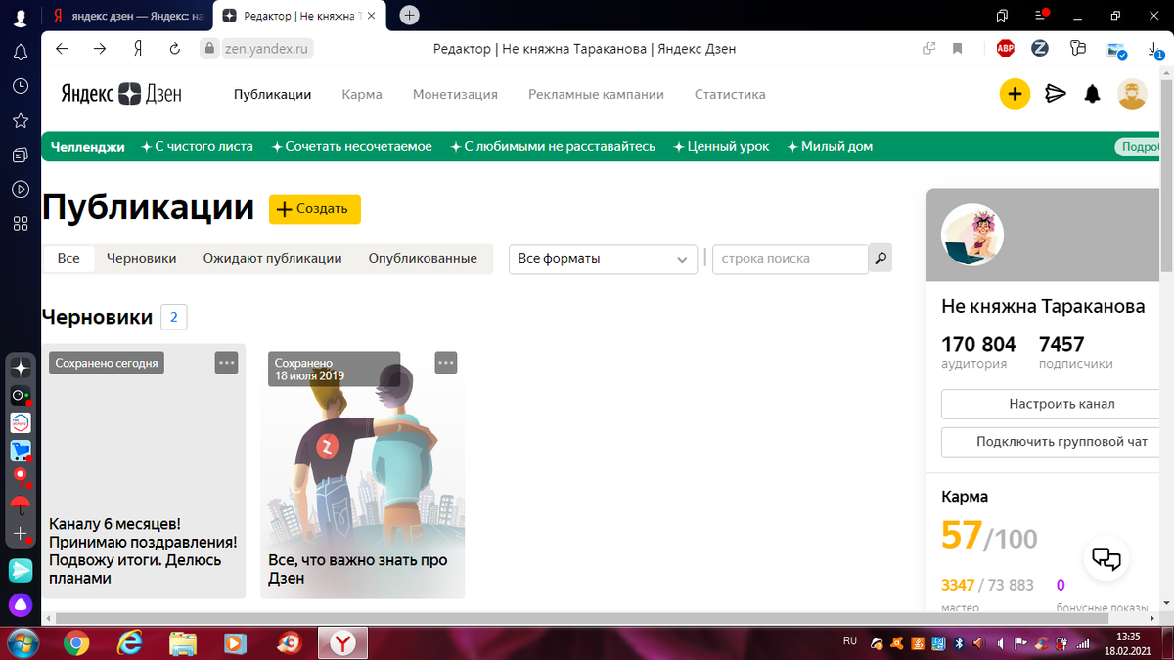Click the channel avatar in side panel
1174x660 pixels.
coord(972,236)
